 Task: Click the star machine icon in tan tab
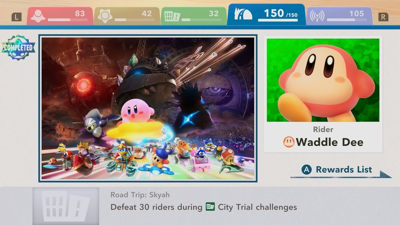105,16
